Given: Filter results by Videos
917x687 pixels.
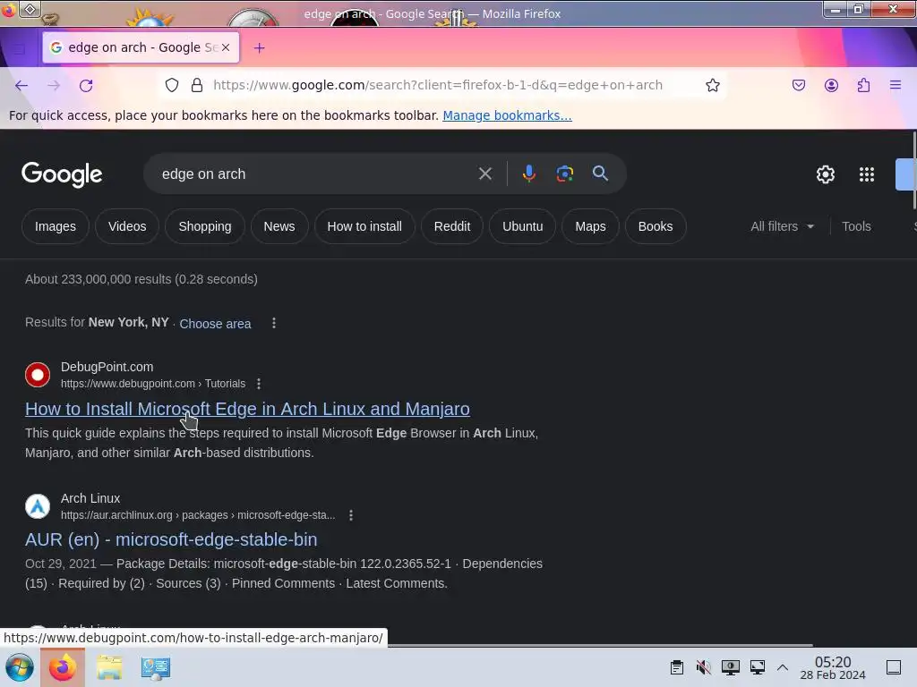Looking at the screenshot, I should click(x=127, y=226).
